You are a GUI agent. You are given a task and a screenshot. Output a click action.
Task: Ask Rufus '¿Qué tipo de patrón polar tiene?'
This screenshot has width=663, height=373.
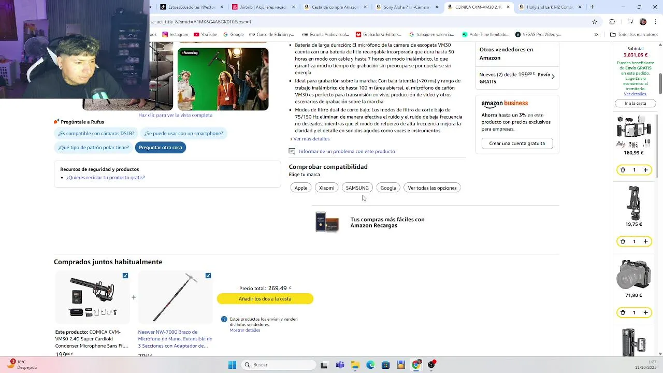[x=93, y=148]
